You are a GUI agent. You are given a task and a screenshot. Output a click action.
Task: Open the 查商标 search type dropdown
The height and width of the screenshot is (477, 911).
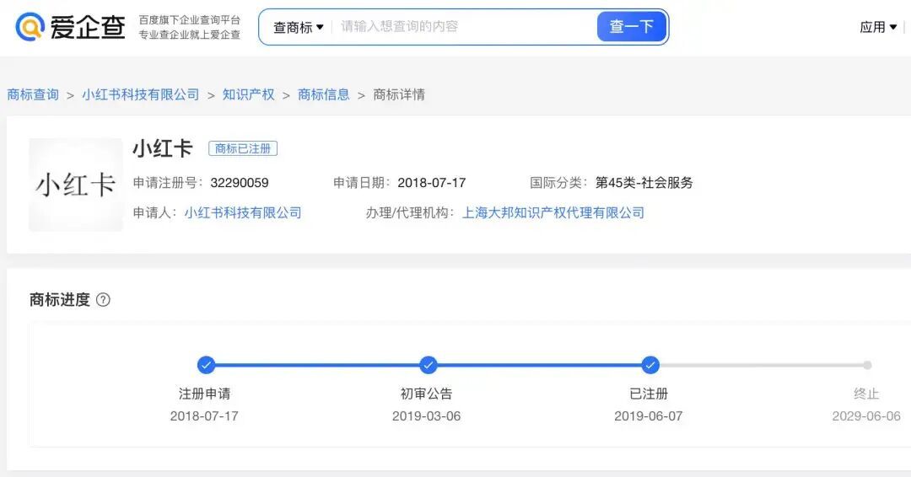298,27
